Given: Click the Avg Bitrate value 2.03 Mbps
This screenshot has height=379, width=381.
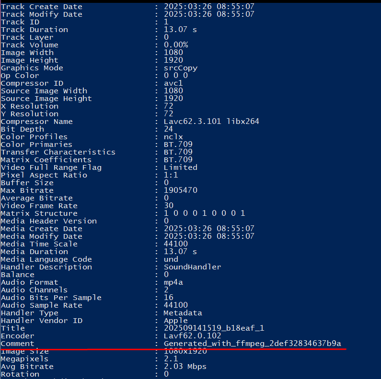Looking at the screenshot, I should [x=185, y=367].
